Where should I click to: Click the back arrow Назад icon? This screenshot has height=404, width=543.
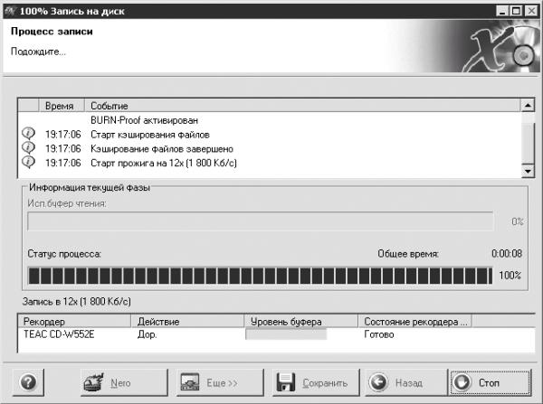pos(378,382)
